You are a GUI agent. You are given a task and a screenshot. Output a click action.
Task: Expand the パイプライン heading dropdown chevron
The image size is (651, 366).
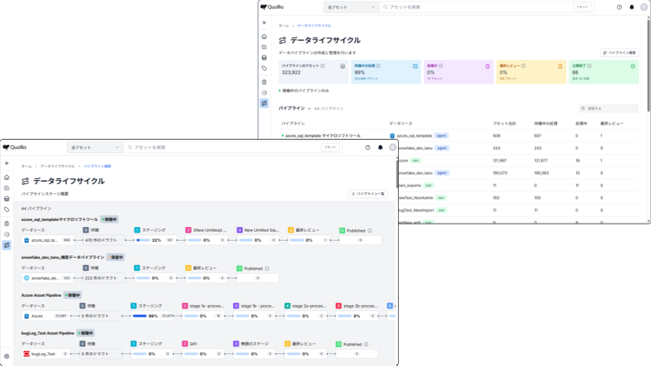(309, 108)
